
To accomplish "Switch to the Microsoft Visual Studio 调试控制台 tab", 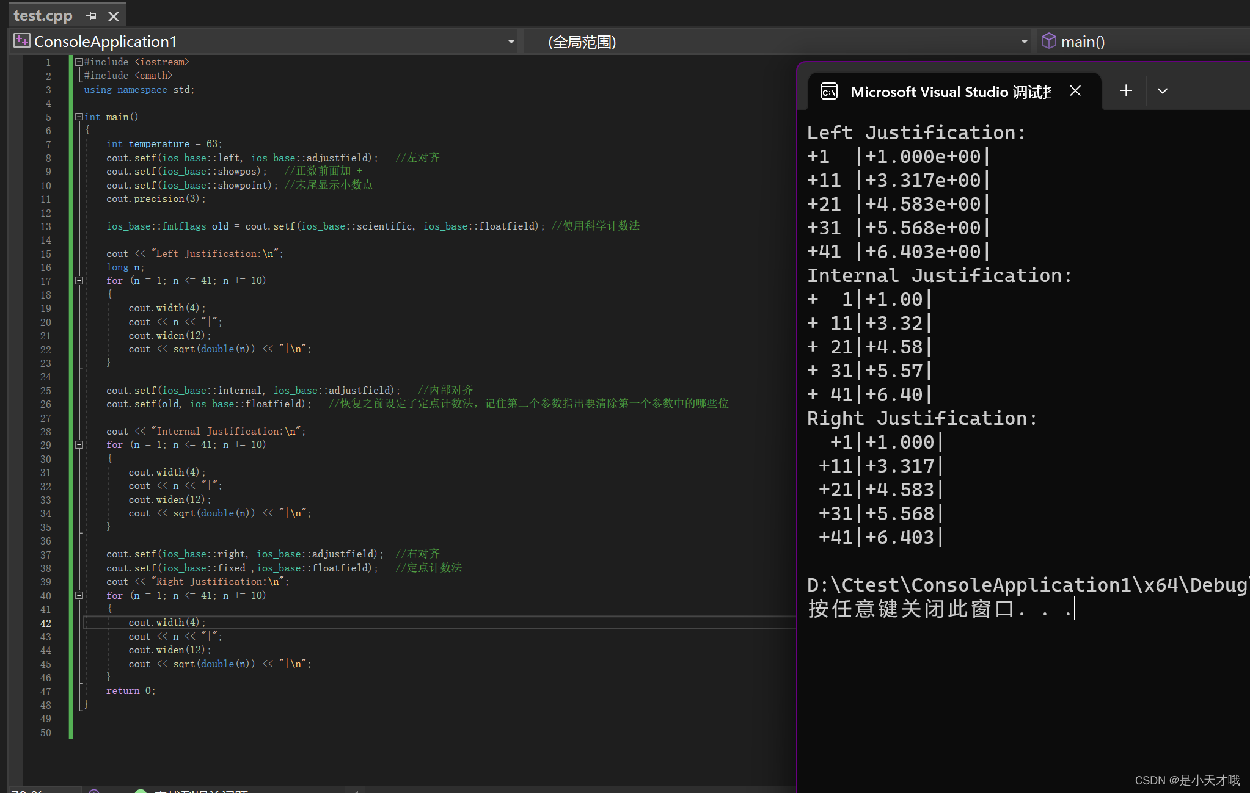I will click(947, 92).
